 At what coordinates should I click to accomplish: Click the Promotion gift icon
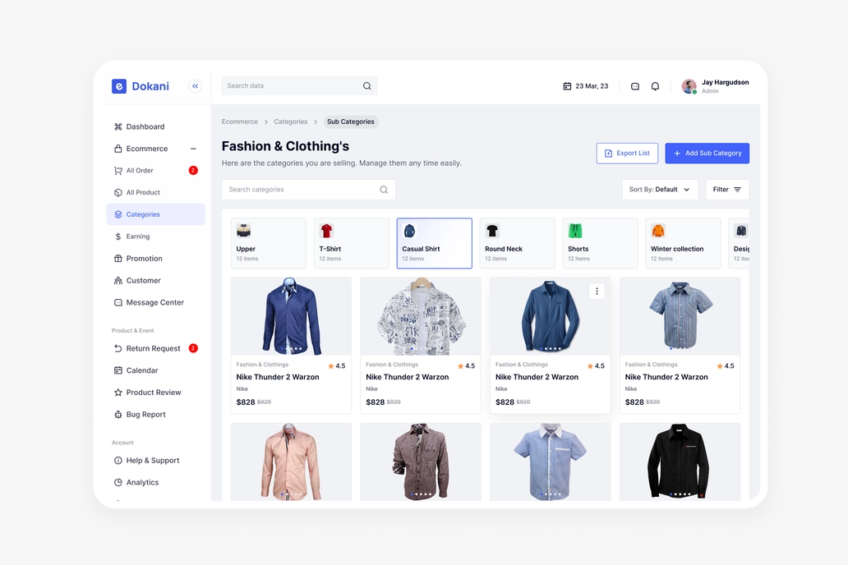[x=118, y=259]
